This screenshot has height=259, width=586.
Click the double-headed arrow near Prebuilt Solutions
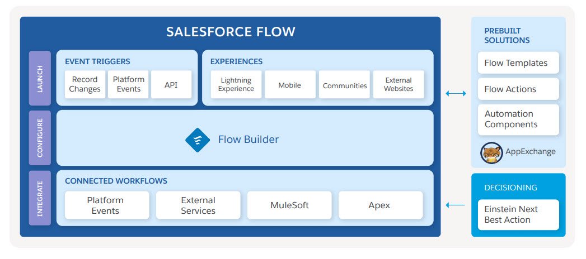[x=456, y=94]
